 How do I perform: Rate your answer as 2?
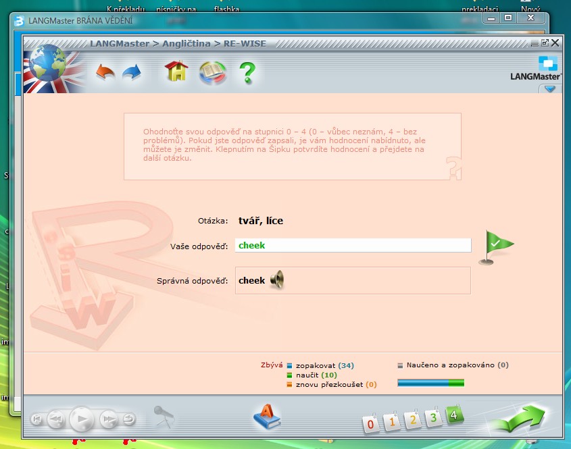(413, 421)
